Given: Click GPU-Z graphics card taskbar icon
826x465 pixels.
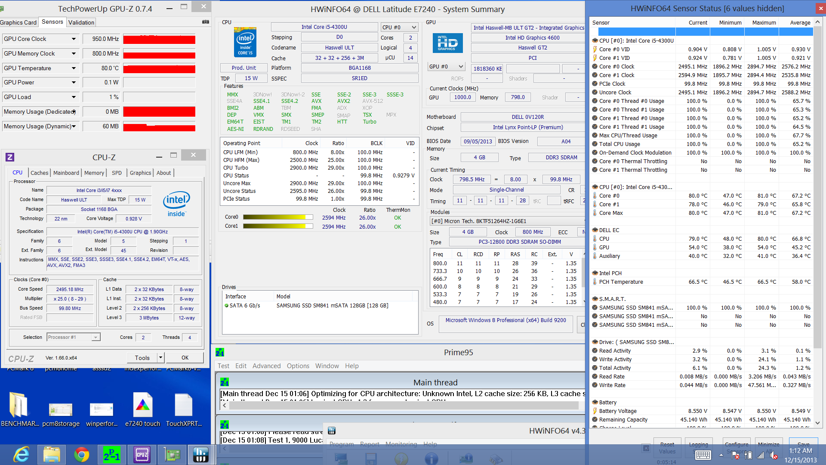Looking at the screenshot, I should point(172,455).
